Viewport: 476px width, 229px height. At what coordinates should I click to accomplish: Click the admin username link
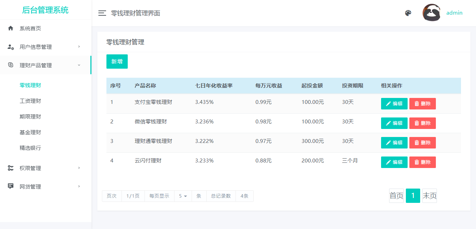[454, 13]
